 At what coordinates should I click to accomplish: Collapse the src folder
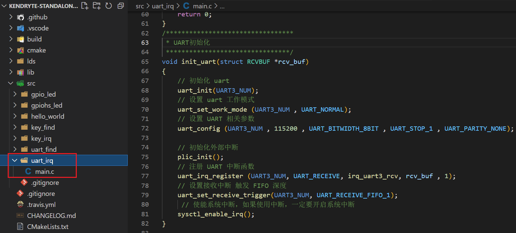click(11, 84)
